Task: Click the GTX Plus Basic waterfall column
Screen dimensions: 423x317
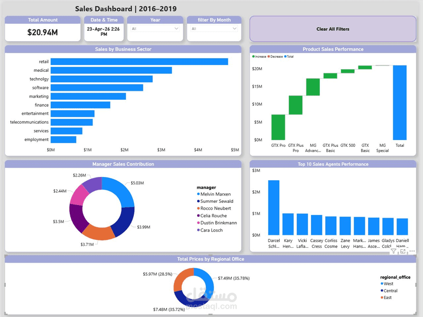Action: [330, 76]
